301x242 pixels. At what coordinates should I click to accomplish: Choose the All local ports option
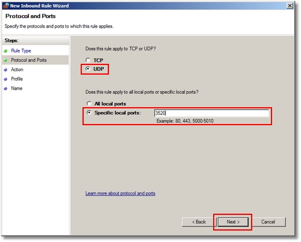pos(89,104)
